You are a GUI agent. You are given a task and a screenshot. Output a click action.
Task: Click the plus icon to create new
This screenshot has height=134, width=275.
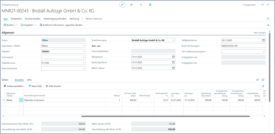pos(141,5)
